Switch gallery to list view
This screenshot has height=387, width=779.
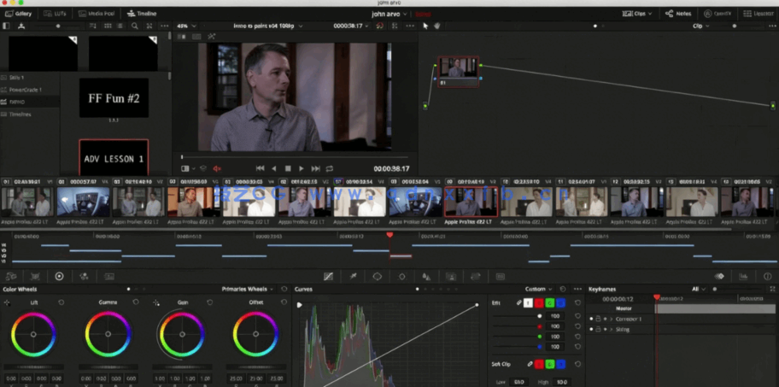[120, 26]
